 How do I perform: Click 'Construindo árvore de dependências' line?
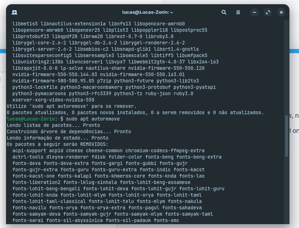pyautogui.click(x=69, y=131)
